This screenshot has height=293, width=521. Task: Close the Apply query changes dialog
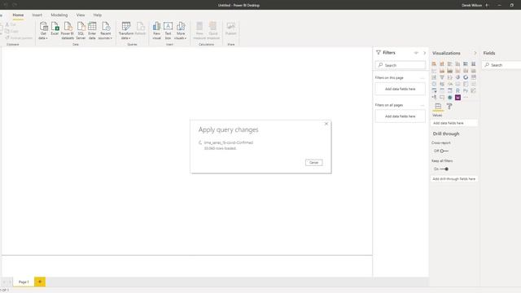click(326, 124)
